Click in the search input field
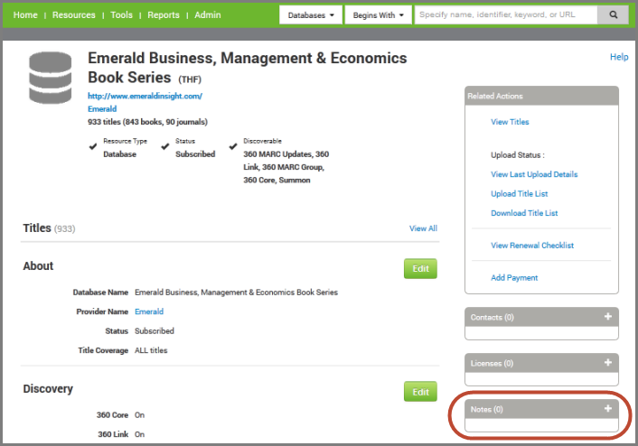Image resolution: width=638 pixels, height=446 pixels. point(506,15)
